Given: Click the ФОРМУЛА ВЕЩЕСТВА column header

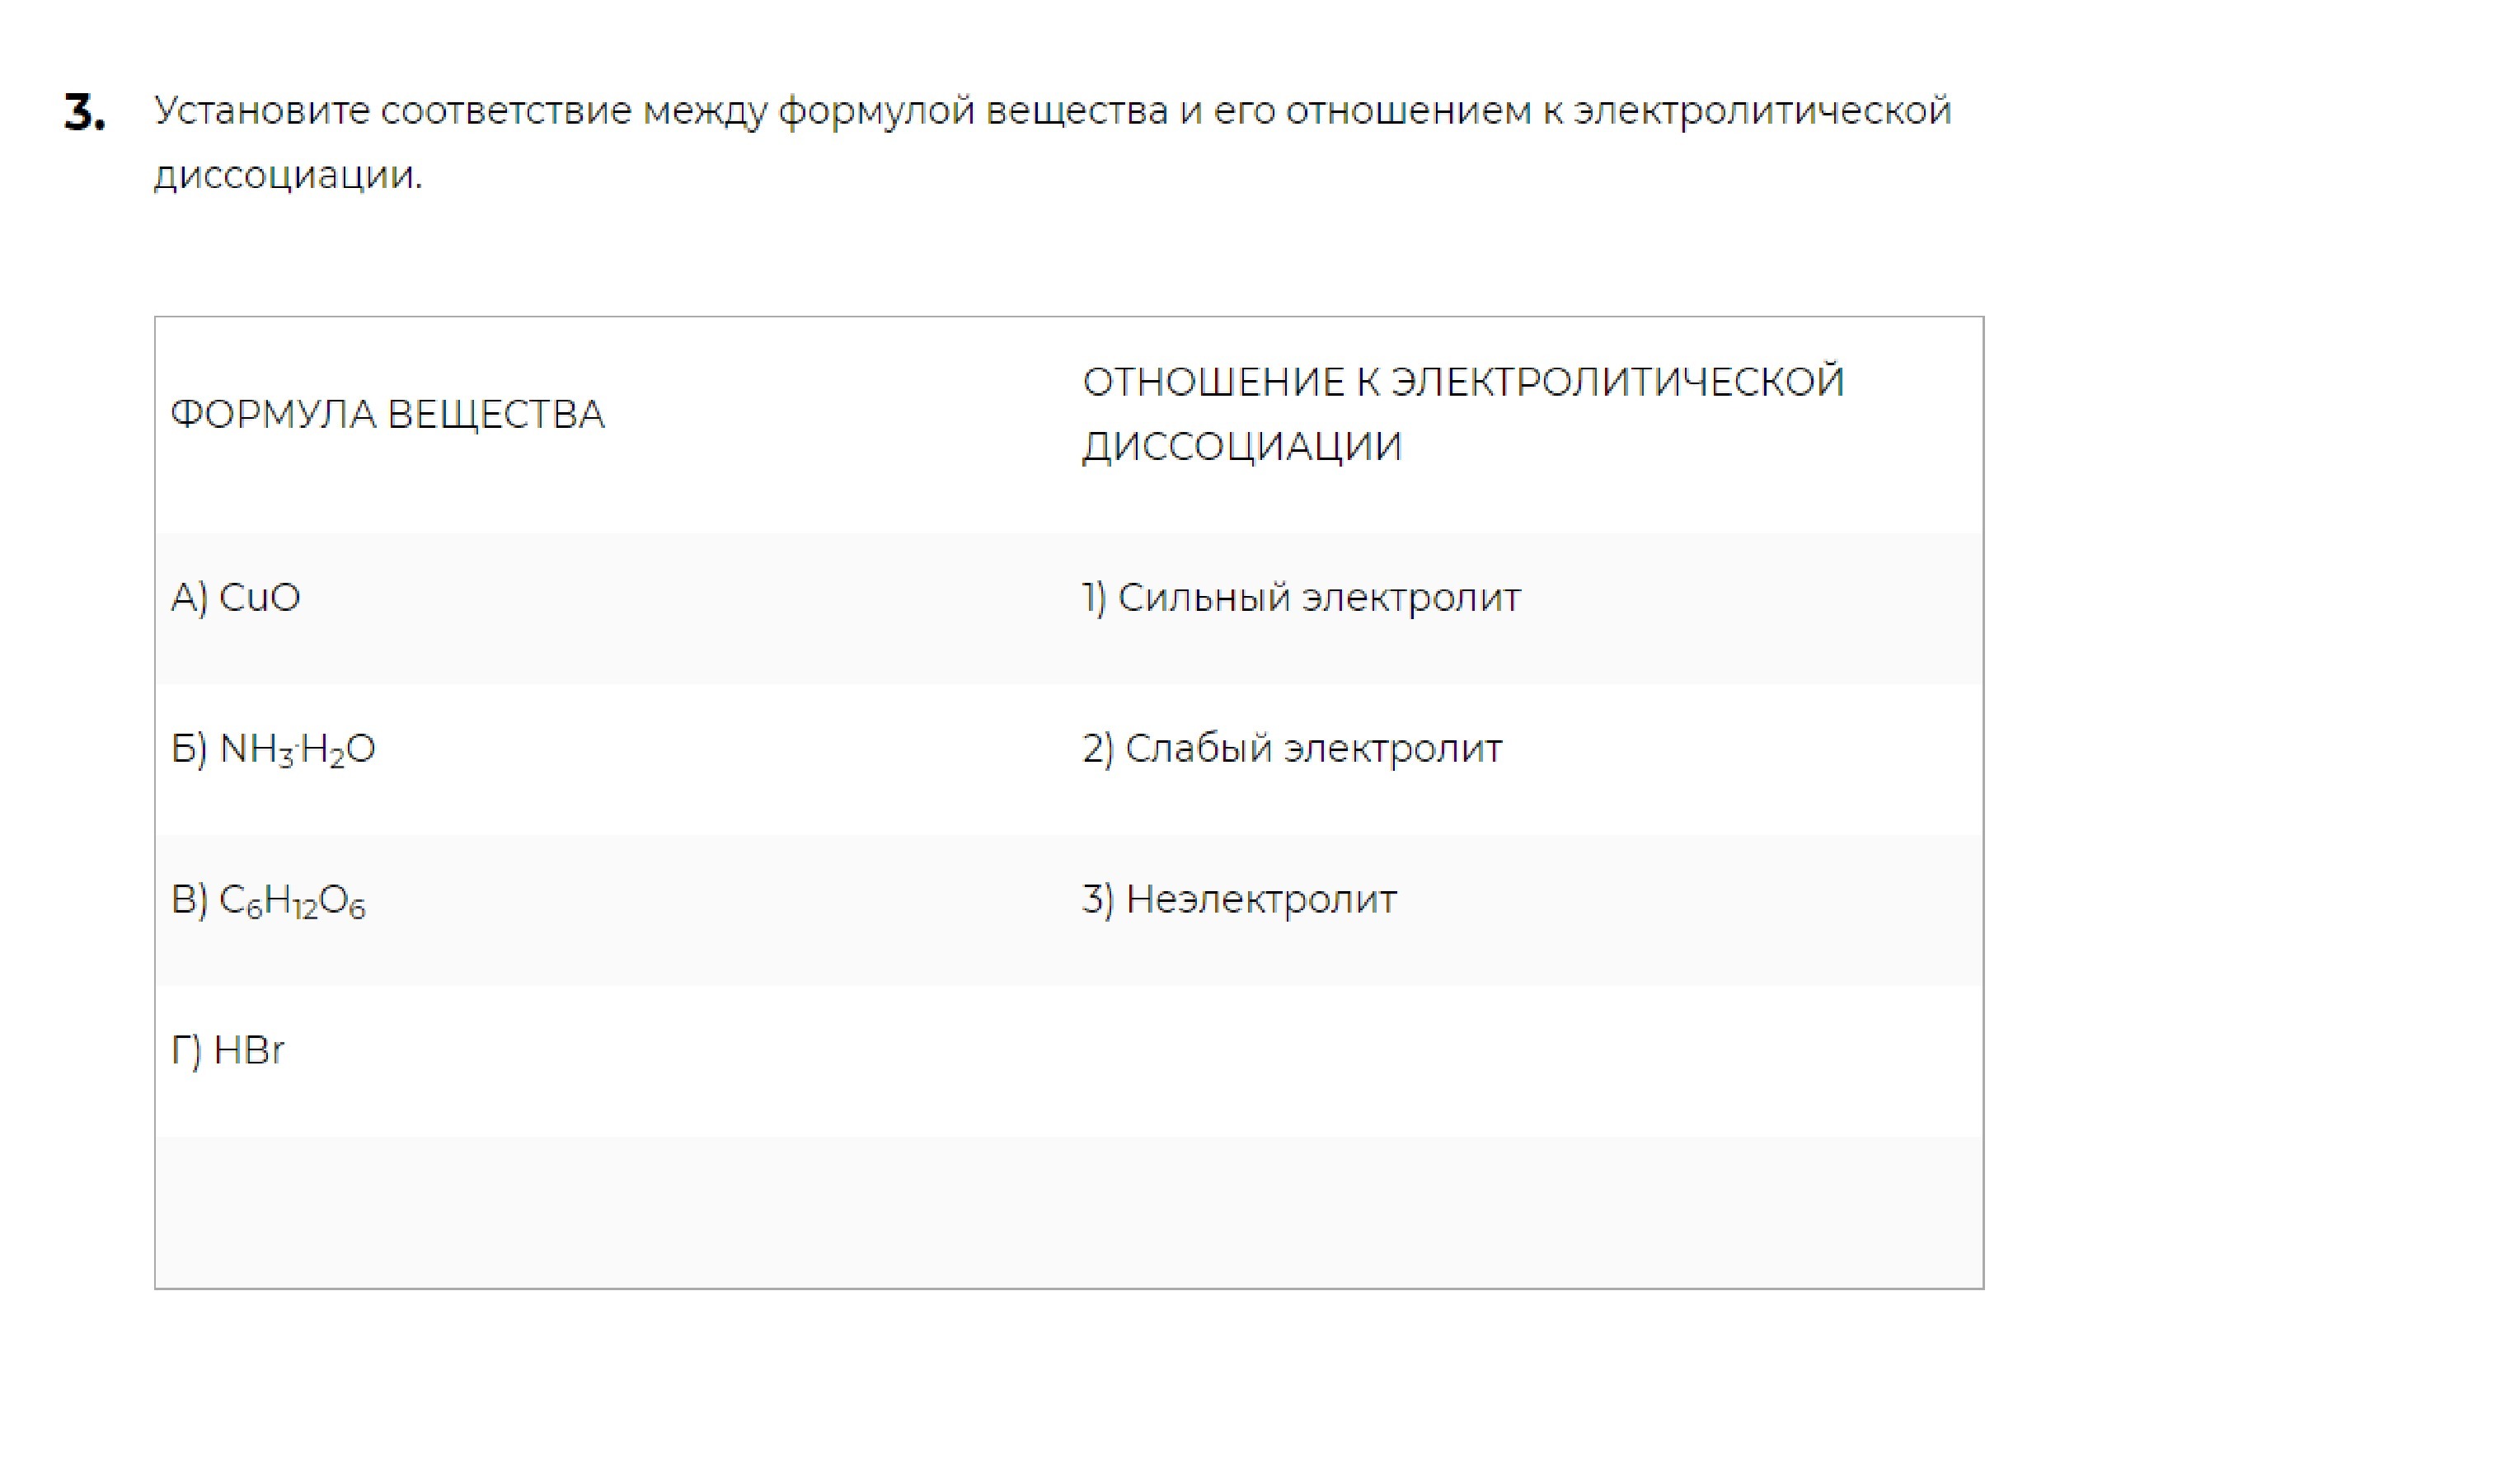Looking at the screenshot, I should point(387,414).
